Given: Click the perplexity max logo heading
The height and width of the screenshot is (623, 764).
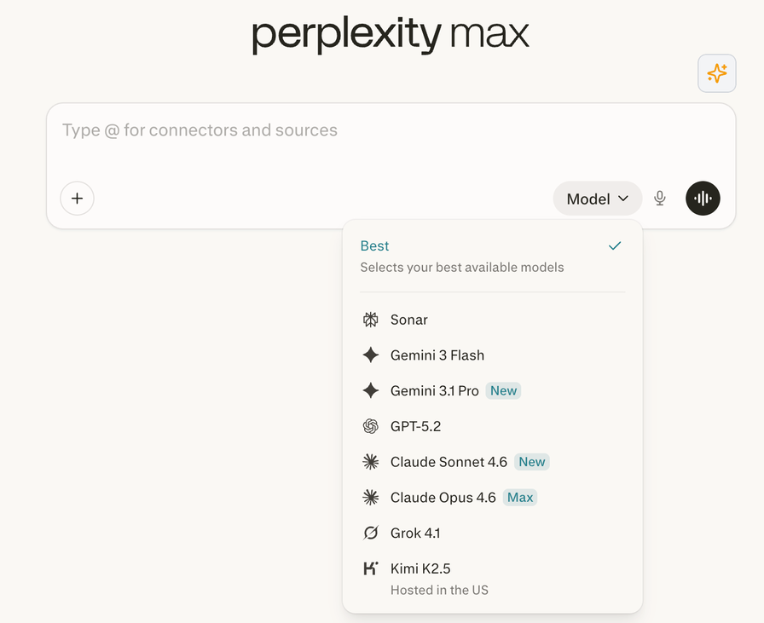Looking at the screenshot, I should tap(391, 35).
